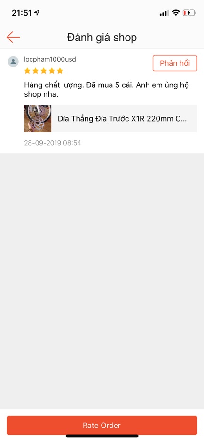Screen dimensions: 204x442
Task: Tap the third rating star
Action: pyautogui.click(x=43, y=70)
